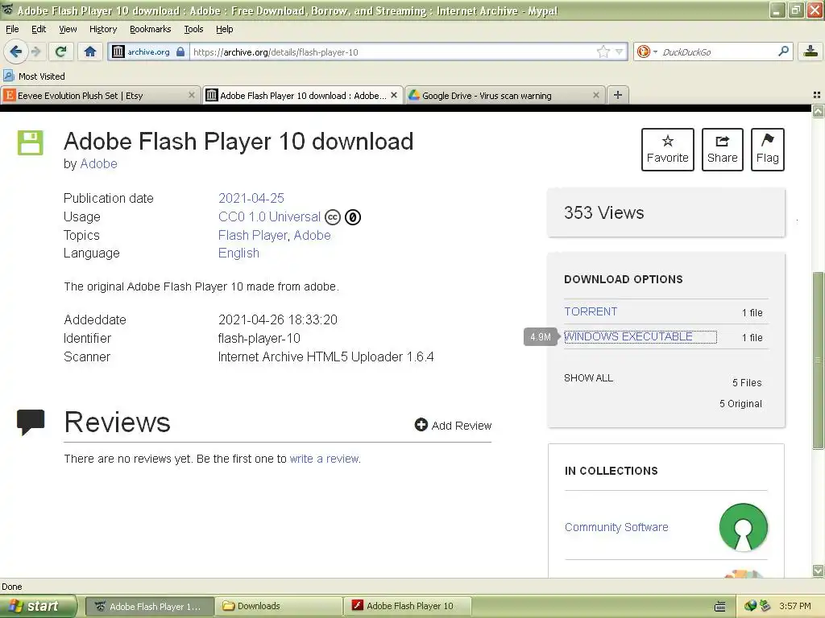Click the public domain zero icon
Viewport: 825px width, 618px height.
pyautogui.click(x=353, y=217)
